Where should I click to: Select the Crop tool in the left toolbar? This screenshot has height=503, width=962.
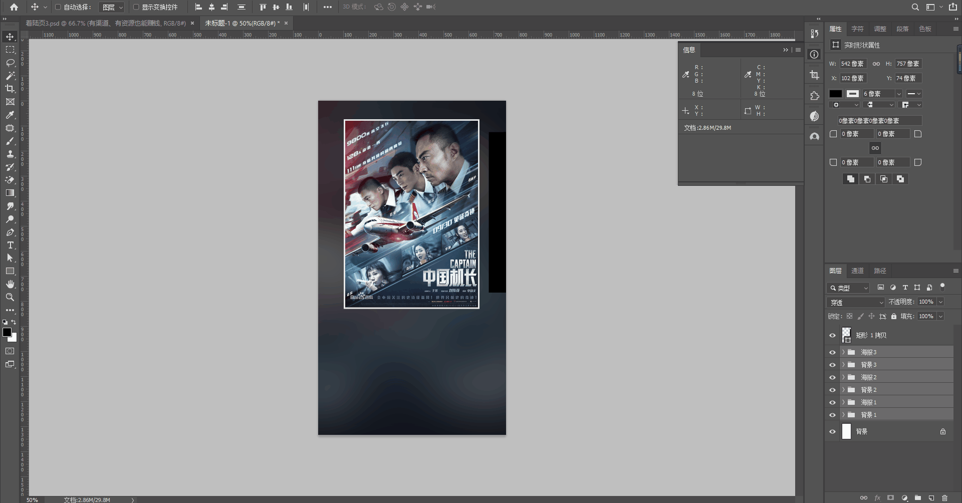[10, 89]
